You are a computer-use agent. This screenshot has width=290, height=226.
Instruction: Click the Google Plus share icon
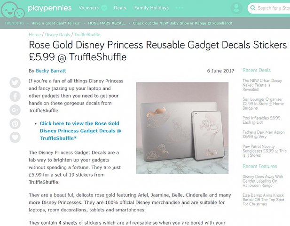[x=15, y=110]
